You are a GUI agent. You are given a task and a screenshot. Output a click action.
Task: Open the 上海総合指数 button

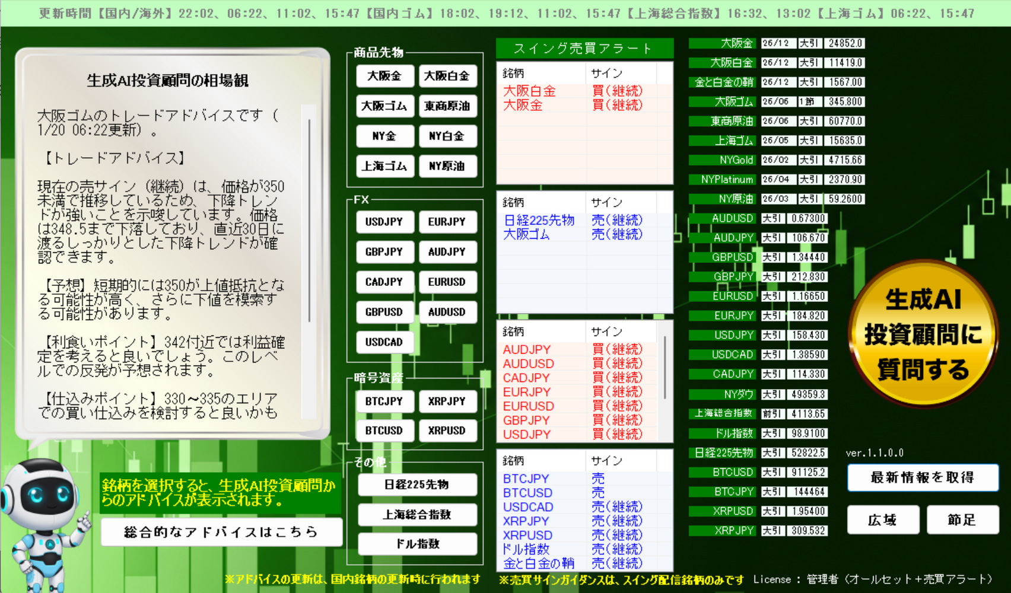(x=418, y=515)
